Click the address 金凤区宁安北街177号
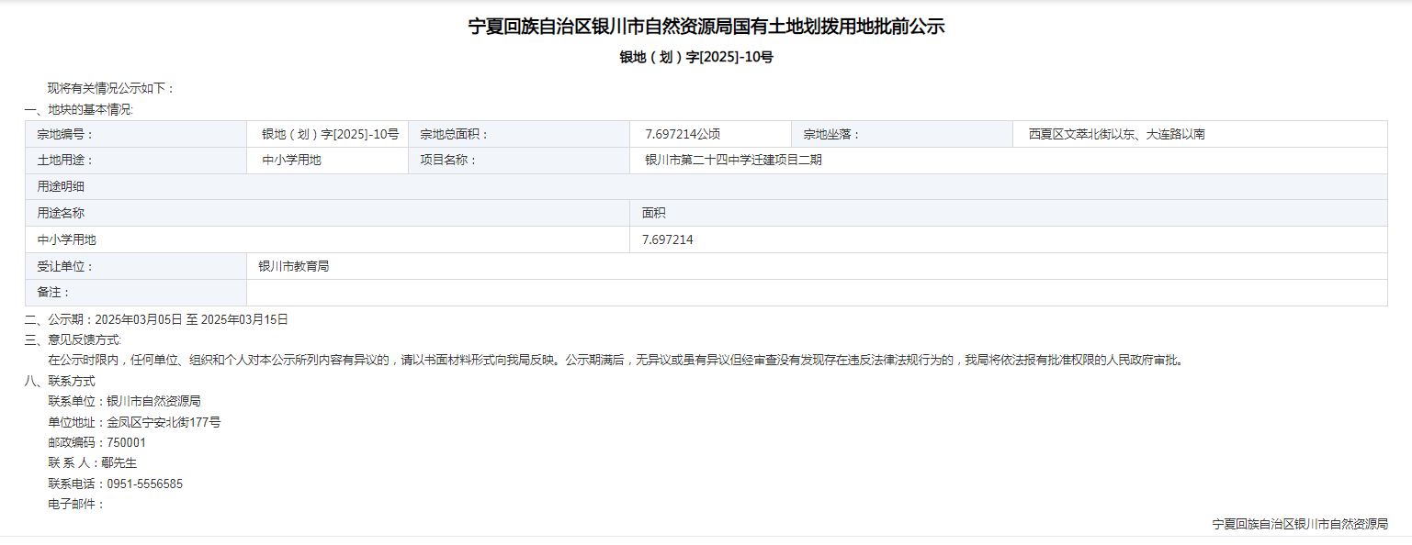Viewport: 1412px width, 545px height. (164, 422)
